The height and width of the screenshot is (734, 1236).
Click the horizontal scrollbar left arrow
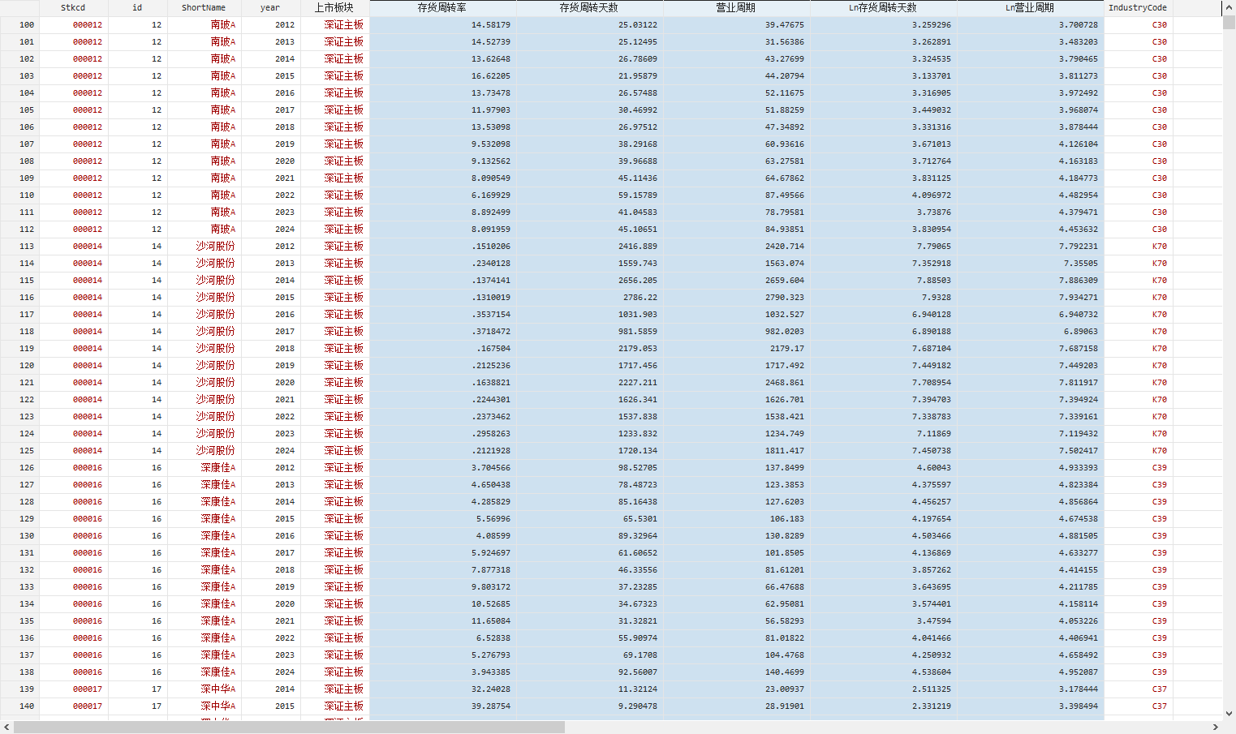point(6,728)
